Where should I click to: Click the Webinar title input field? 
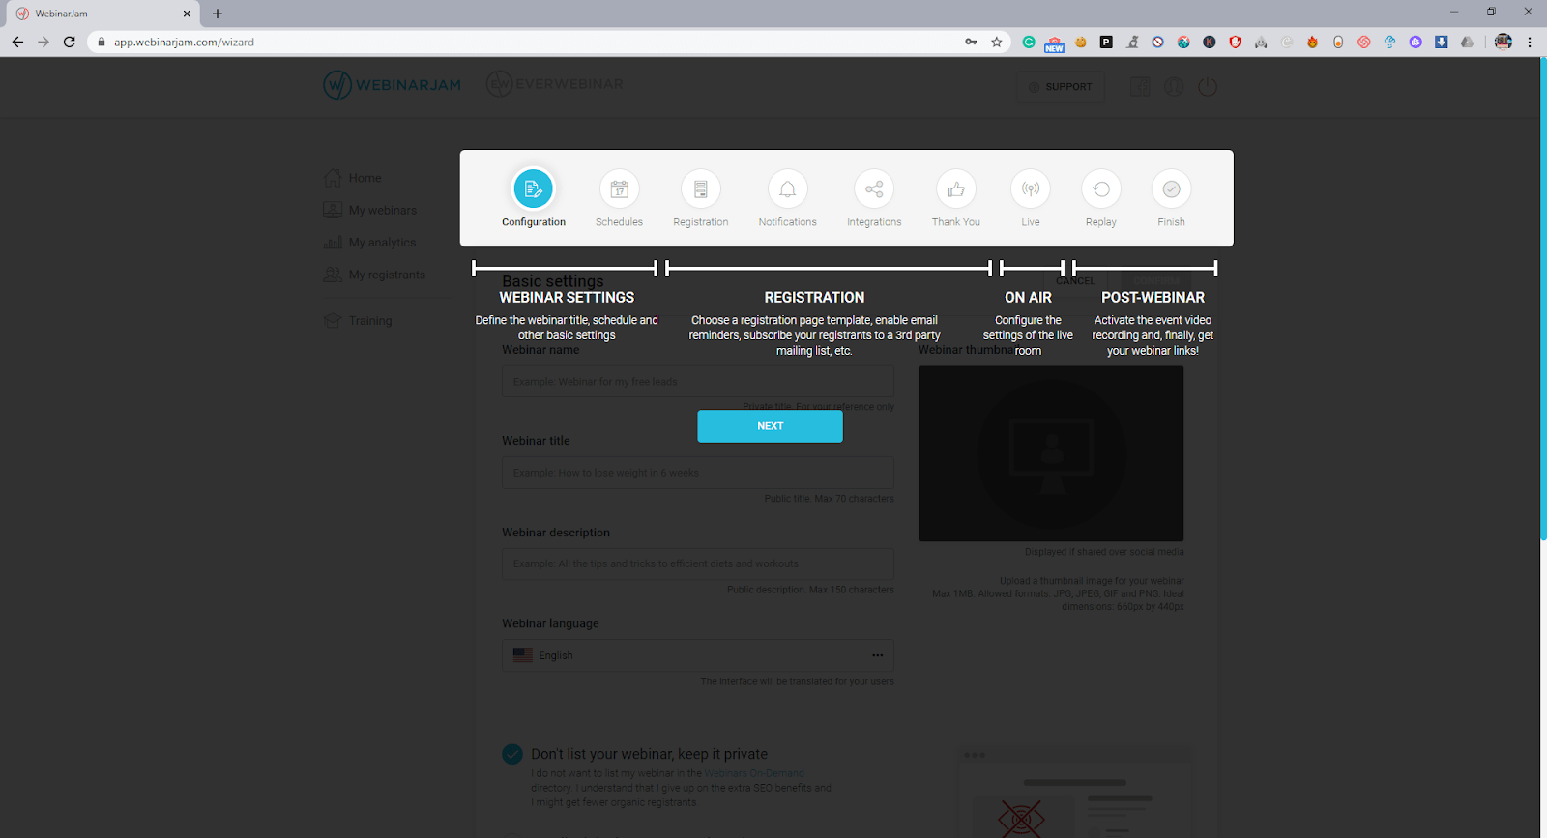[698, 473]
